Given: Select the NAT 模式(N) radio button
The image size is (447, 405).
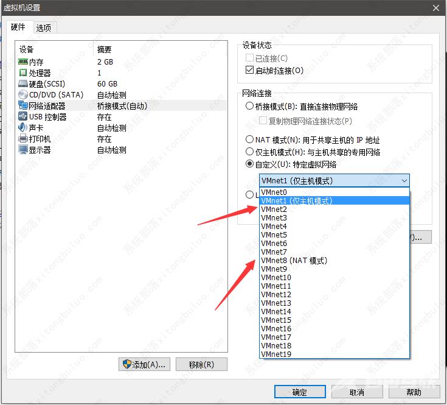Looking at the screenshot, I should pyautogui.click(x=249, y=139).
